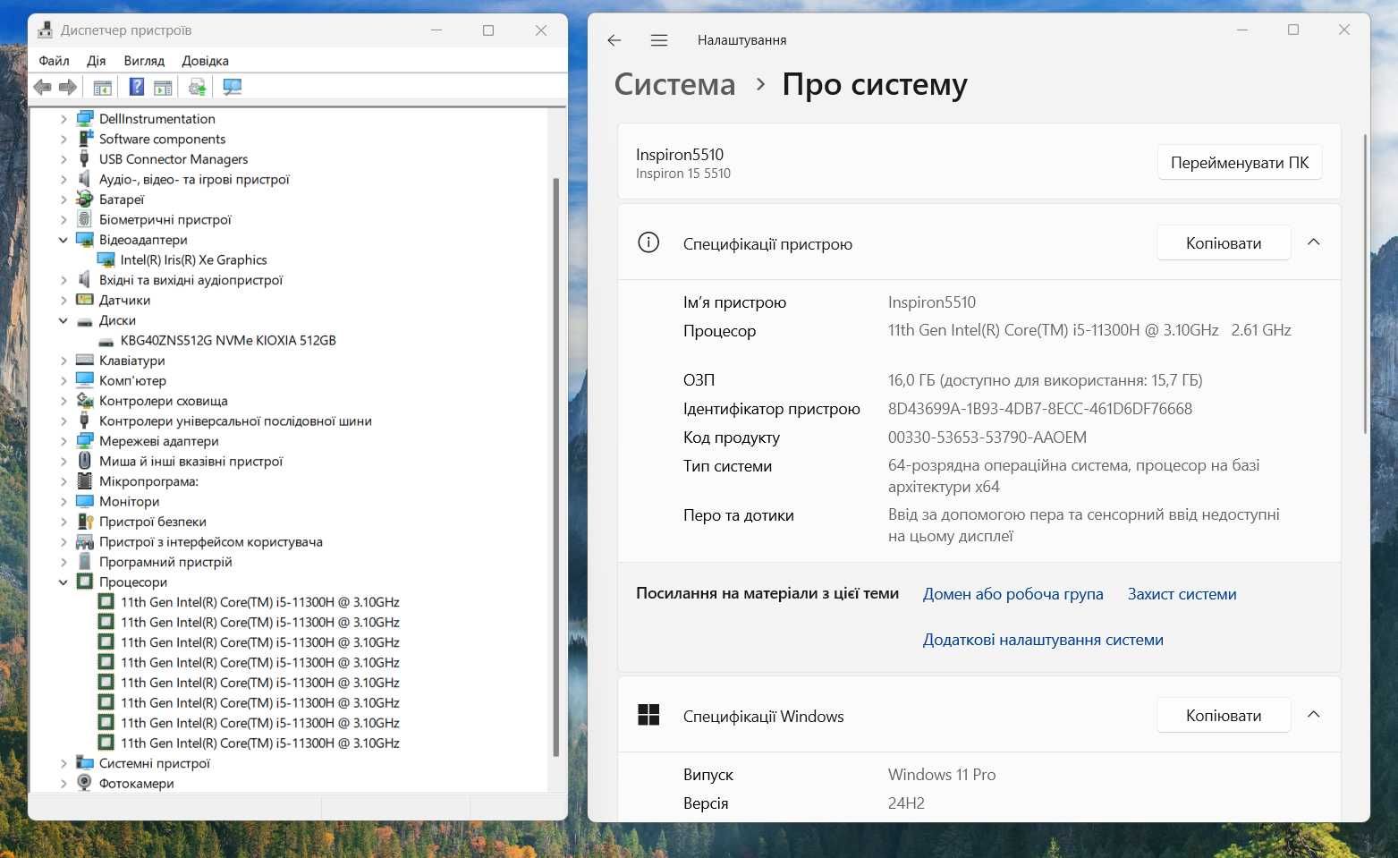
Task: Click the Device Manager vertical scrollbar
Action: pyautogui.click(x=556, y=465)
